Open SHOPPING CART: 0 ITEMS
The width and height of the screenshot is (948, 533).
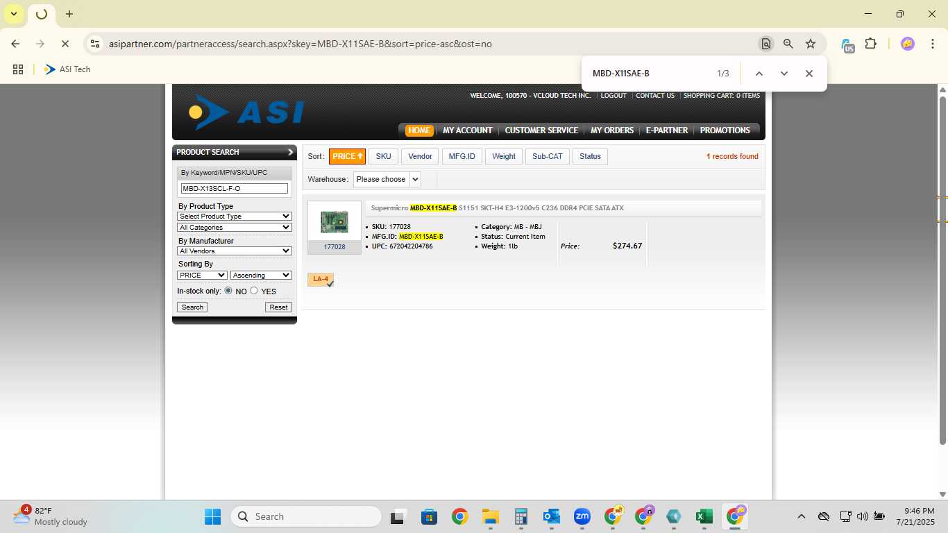tap(722, 96)
